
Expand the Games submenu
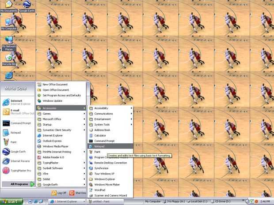[x=61, y=114]
